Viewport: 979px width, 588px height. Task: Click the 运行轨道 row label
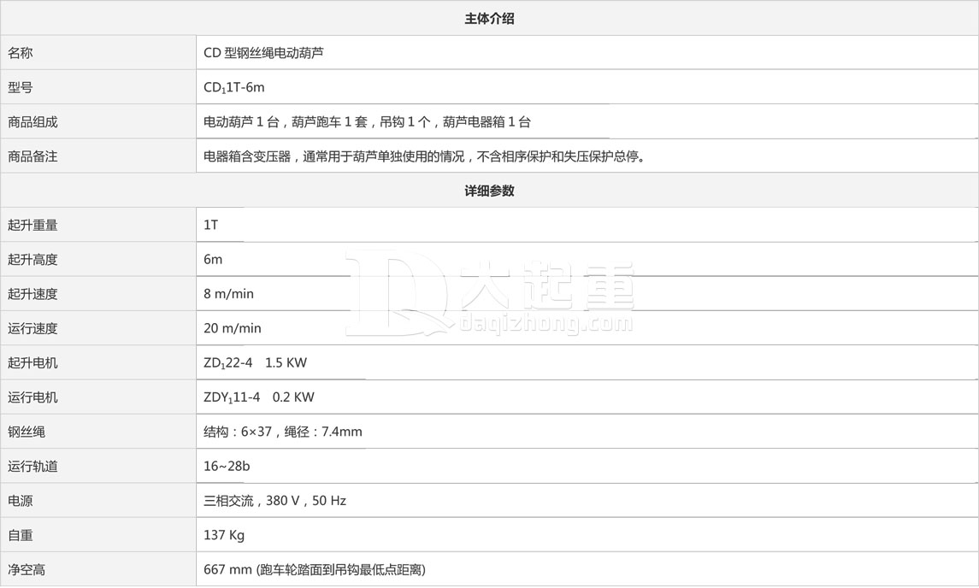32,467
